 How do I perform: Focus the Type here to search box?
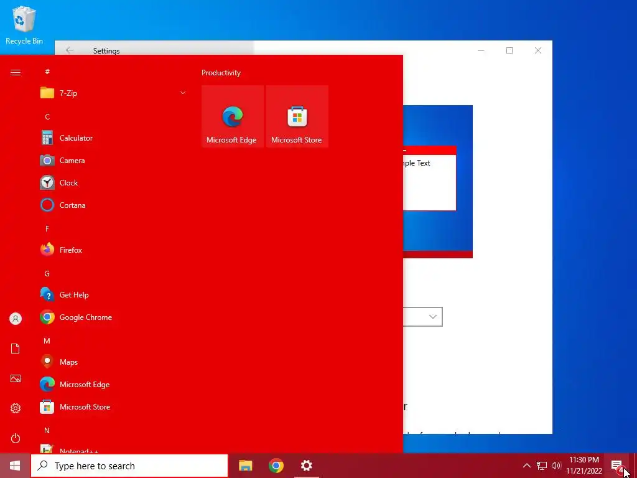pyautogui.click(x=129, y=466)
